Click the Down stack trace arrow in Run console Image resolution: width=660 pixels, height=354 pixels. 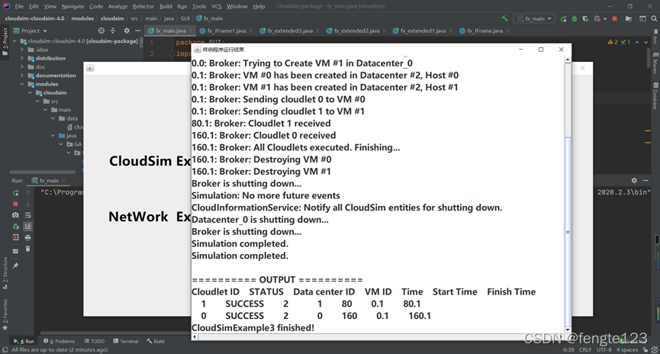point(27,204)
